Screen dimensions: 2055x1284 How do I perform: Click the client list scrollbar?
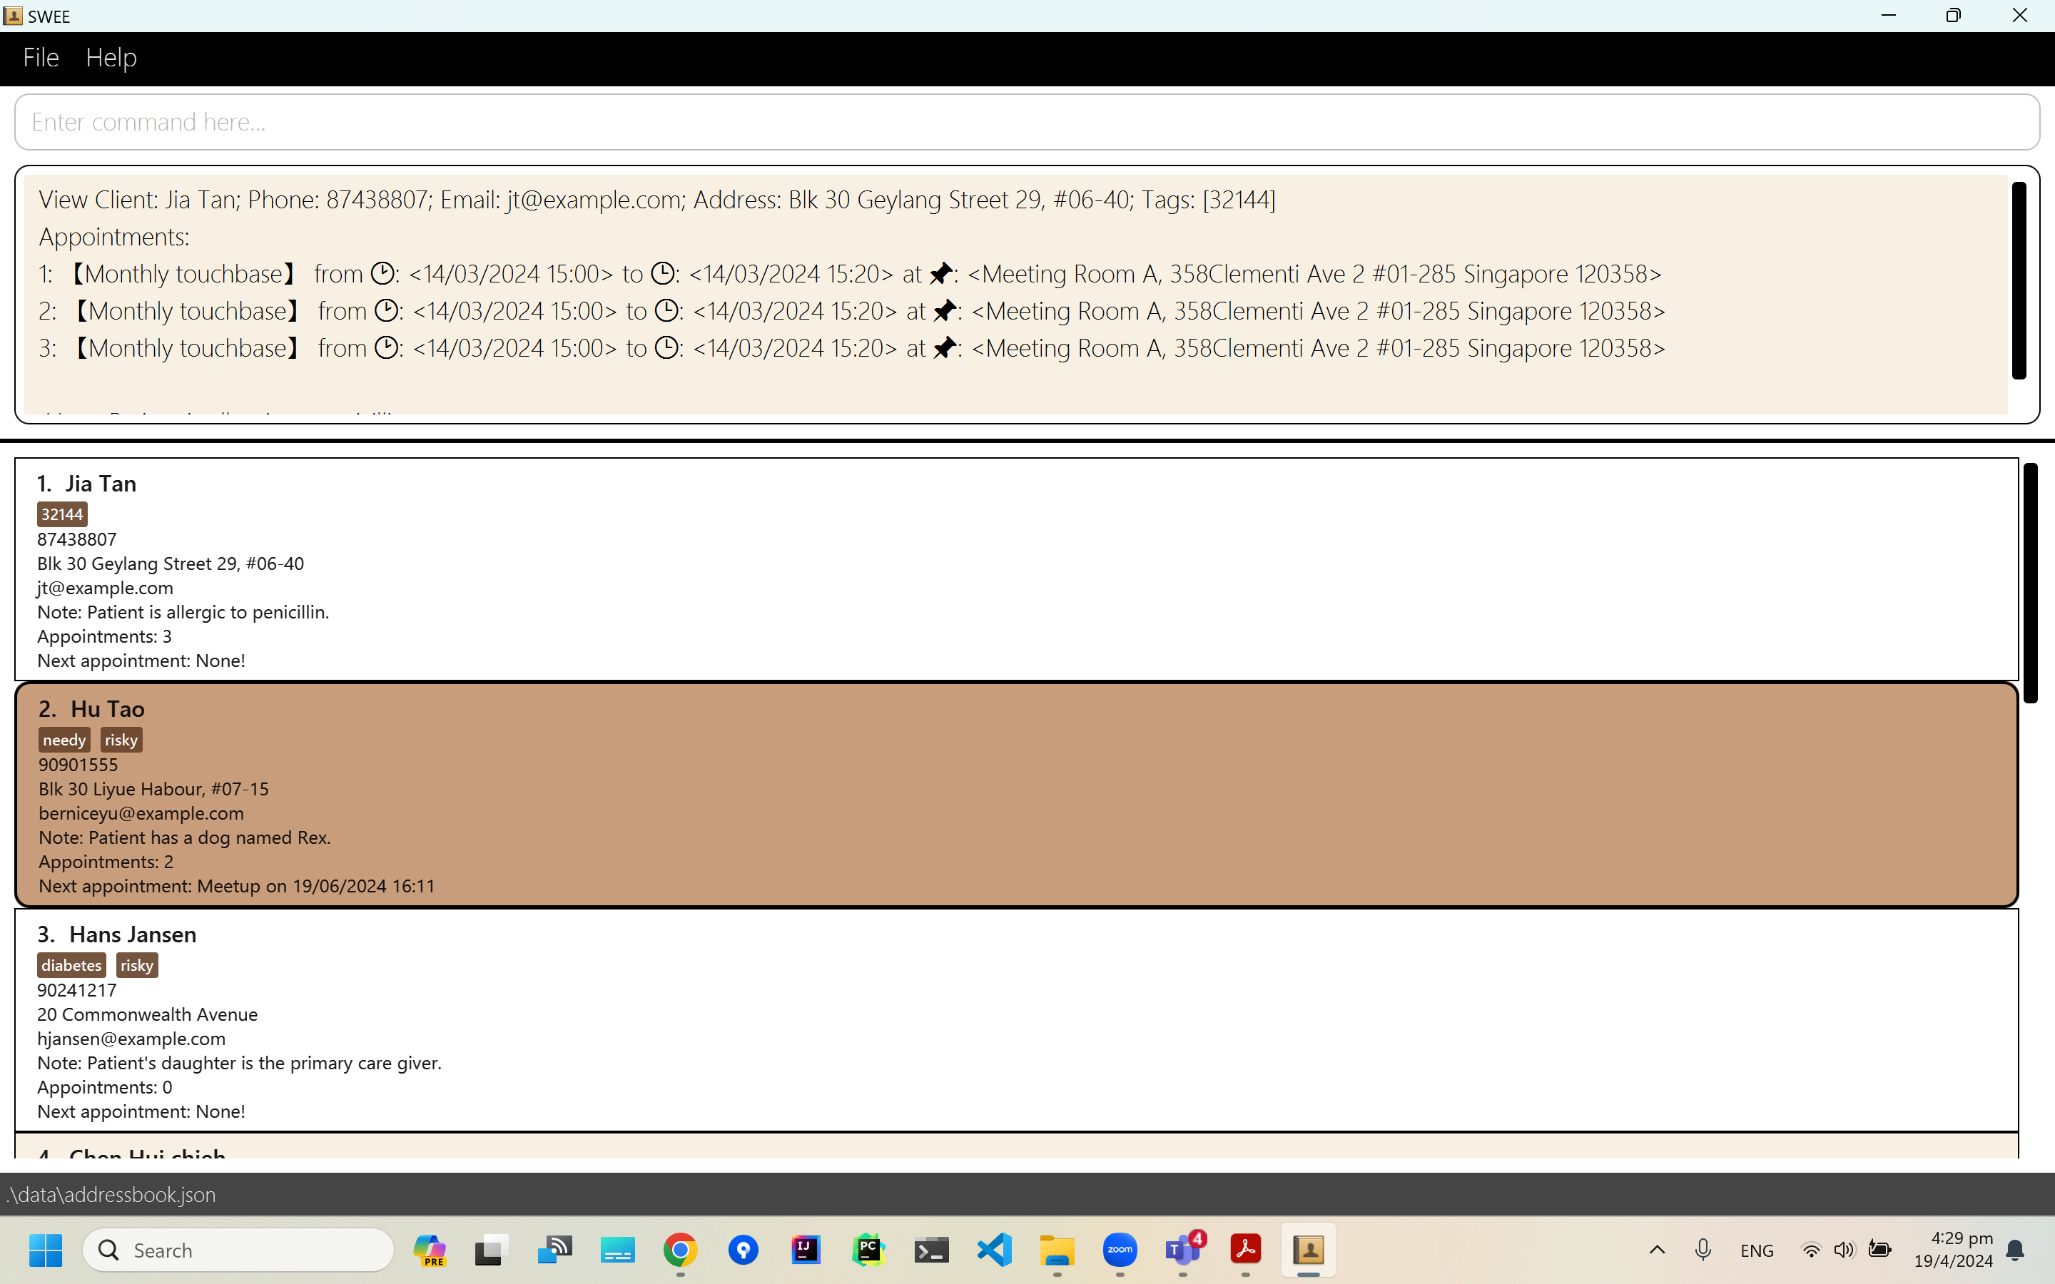pos(2029,583)
